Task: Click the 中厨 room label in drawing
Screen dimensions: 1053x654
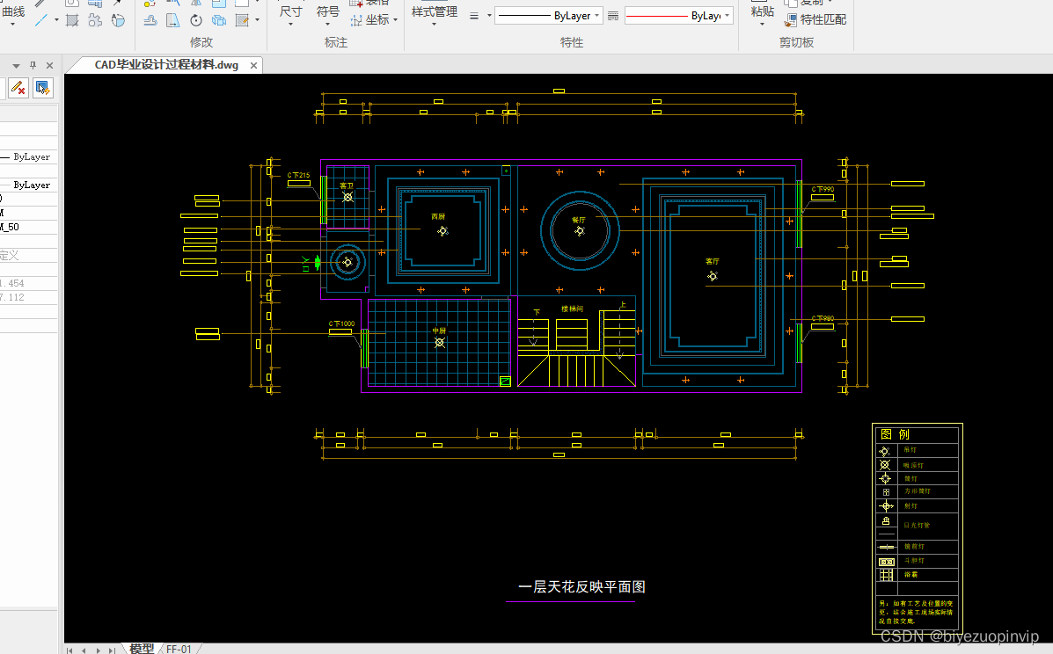Action: pyautogui.click(x=439, y=331)
